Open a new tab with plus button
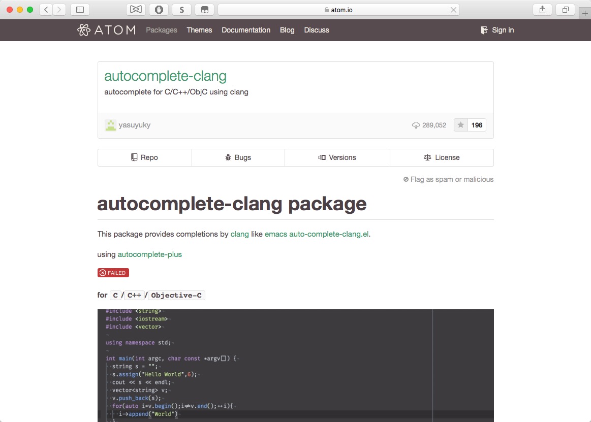The height and width of the screenshot is (422, 591). 585,13
